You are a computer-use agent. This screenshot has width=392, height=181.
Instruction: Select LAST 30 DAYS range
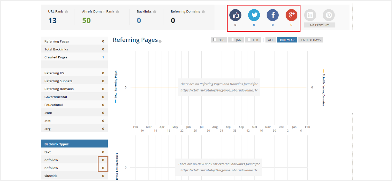coord(311,40)
